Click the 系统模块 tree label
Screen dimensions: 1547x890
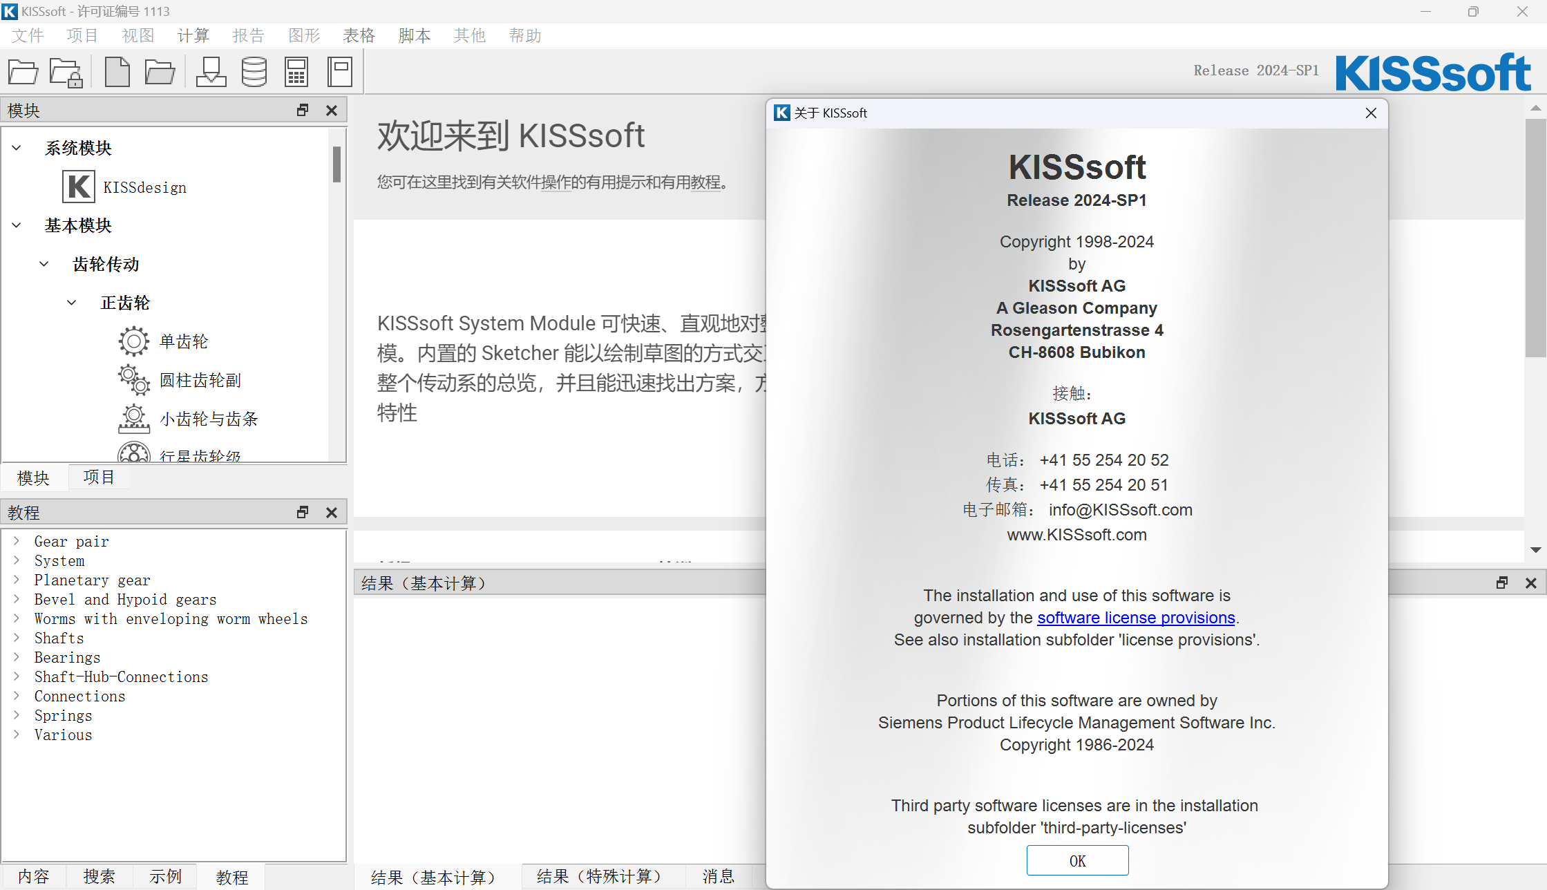click(78, 148)
